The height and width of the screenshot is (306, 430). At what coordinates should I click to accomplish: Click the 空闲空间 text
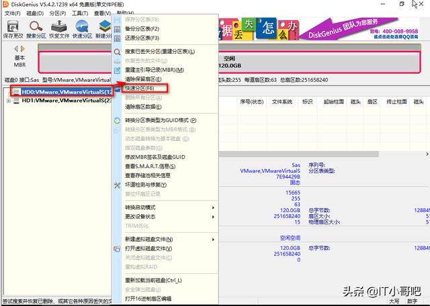click(290, 238)
